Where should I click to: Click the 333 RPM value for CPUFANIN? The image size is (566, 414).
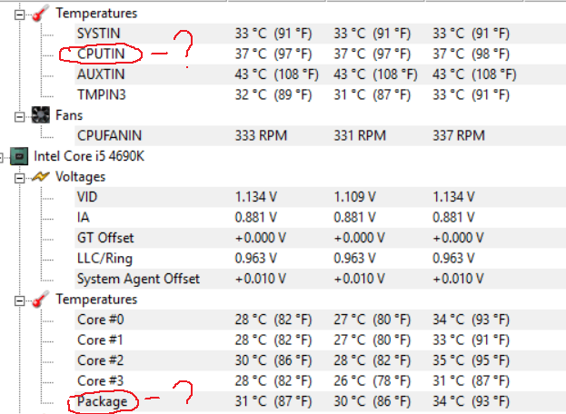260,135
